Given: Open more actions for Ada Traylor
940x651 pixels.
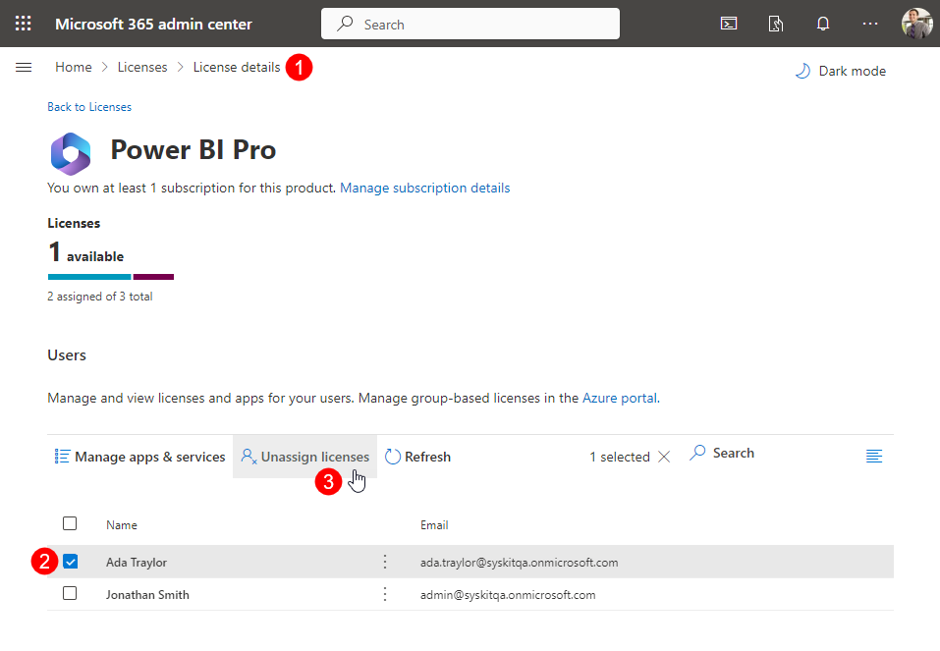Looking at the screenshot, I should [384, 561].
